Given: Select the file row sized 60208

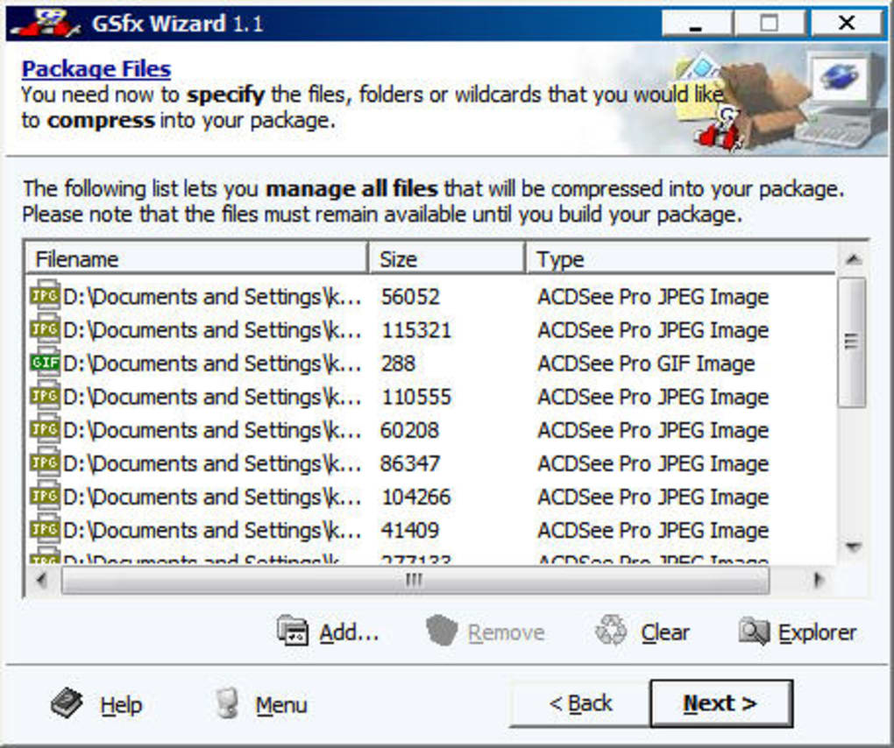Looking at the screenshot, I should [431, 429].
